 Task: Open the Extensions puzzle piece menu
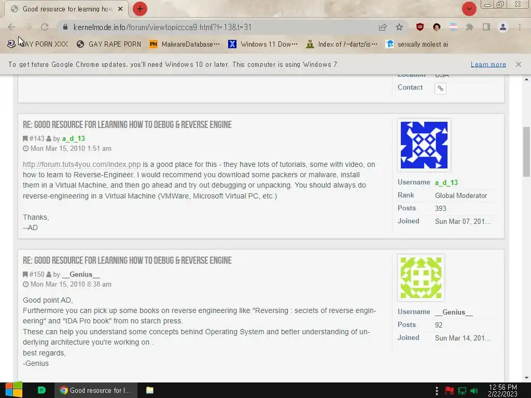point(470,27)
